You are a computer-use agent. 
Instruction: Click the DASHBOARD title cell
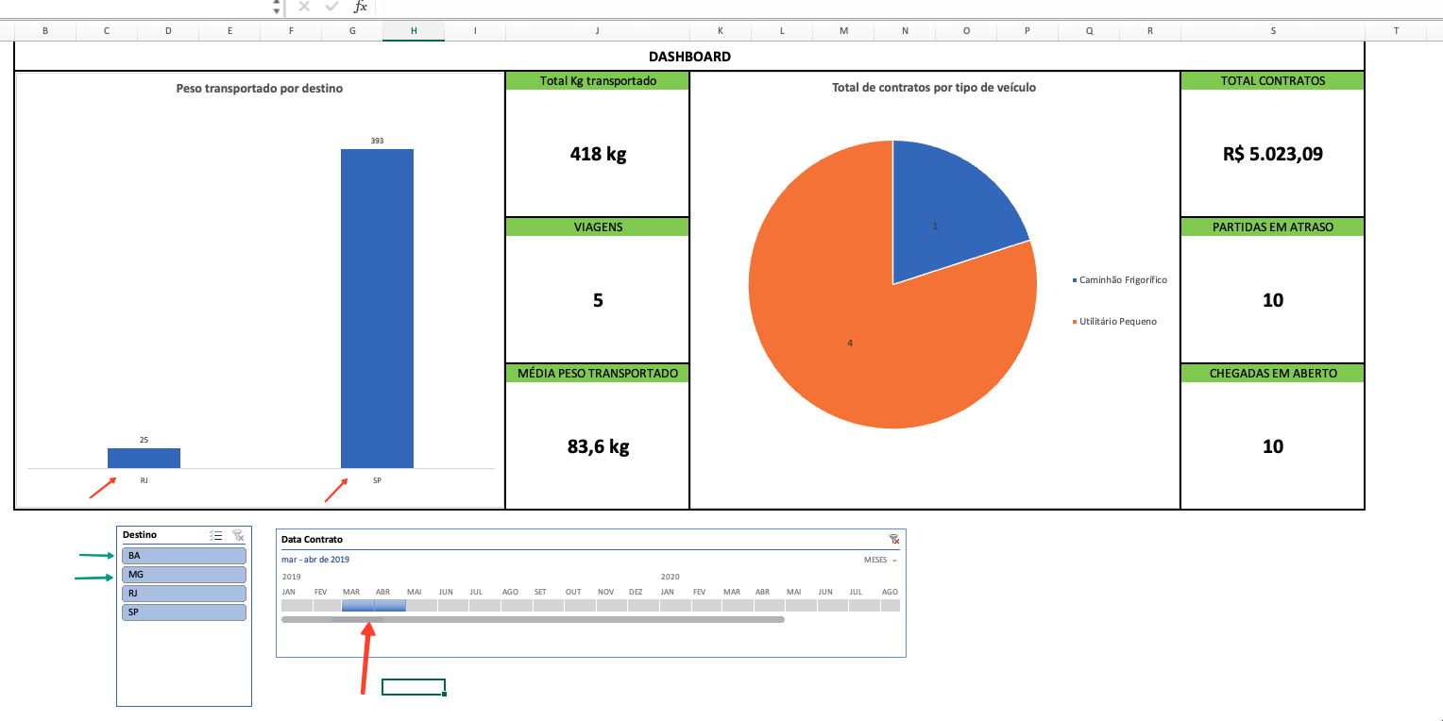tap(689, 57)
